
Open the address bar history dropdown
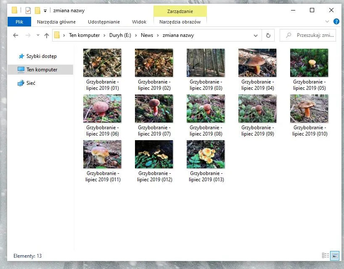(x=255, y=35)
